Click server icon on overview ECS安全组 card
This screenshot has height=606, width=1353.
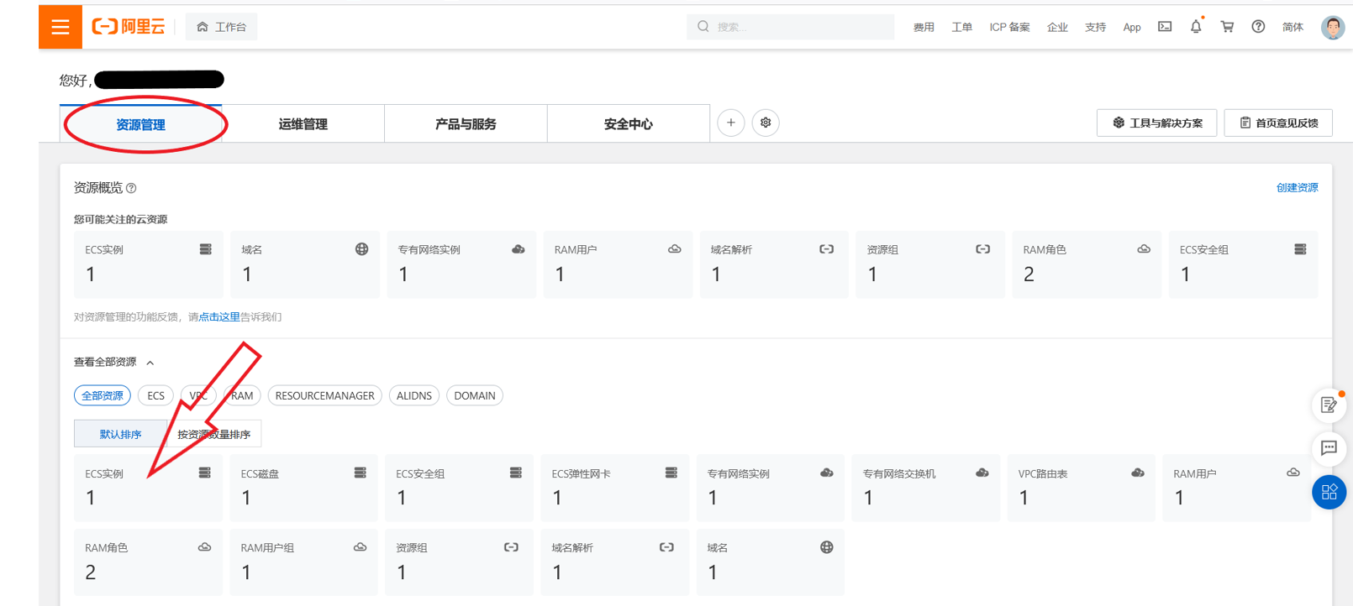pos(1300,249)
